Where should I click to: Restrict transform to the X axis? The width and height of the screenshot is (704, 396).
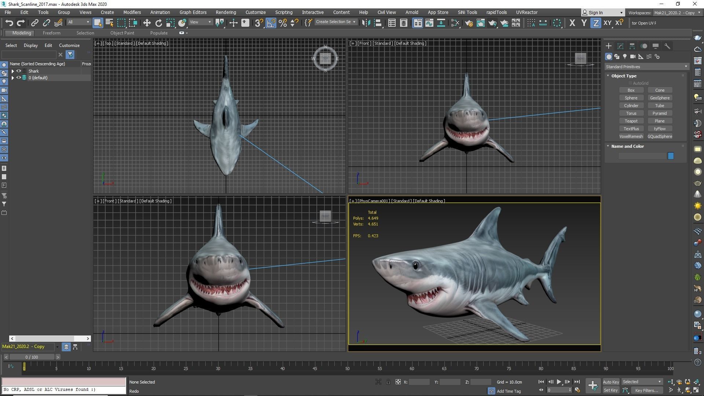click(x=572, y=23)
